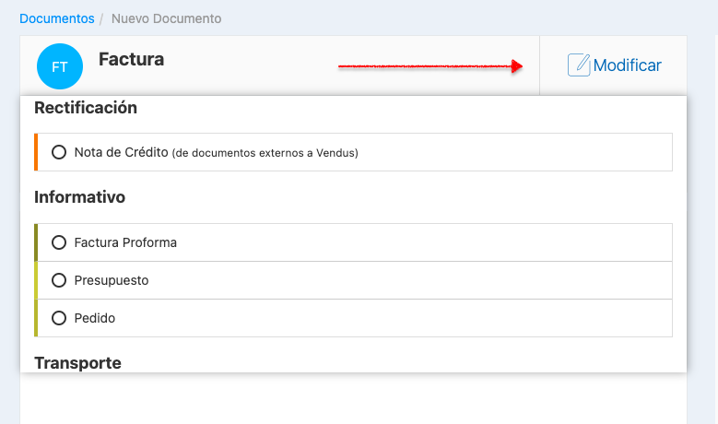Screen dimensions: 718x424
Task: Click the "de documentos externos a Vendus" note
Action: point(265,153)
